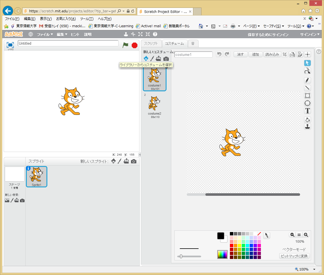Screen dimensions: 324x275
Task: Take new sprite from camera
Action: 134,161
